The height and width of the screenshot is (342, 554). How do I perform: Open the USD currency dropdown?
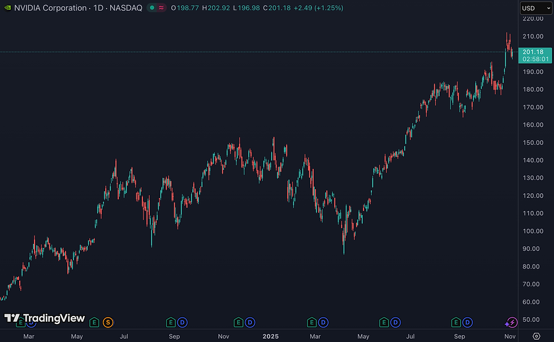[x=536, y=8]
